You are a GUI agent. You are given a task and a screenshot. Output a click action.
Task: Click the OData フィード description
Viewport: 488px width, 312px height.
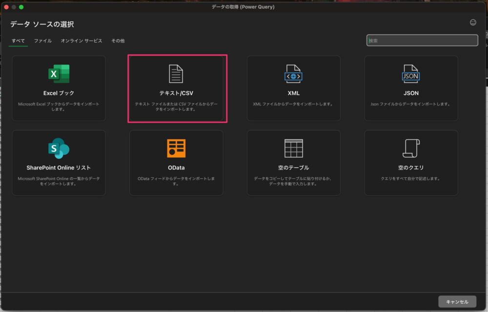(x=176, y=181)
